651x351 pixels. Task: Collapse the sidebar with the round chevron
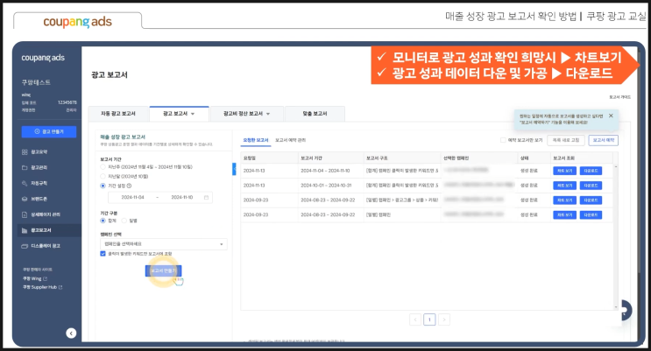point(71,333)
